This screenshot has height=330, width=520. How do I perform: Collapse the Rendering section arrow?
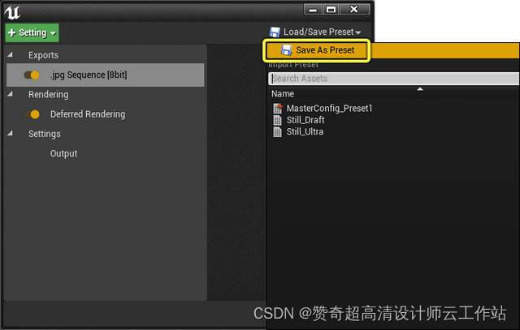click(x=11, y=94)
